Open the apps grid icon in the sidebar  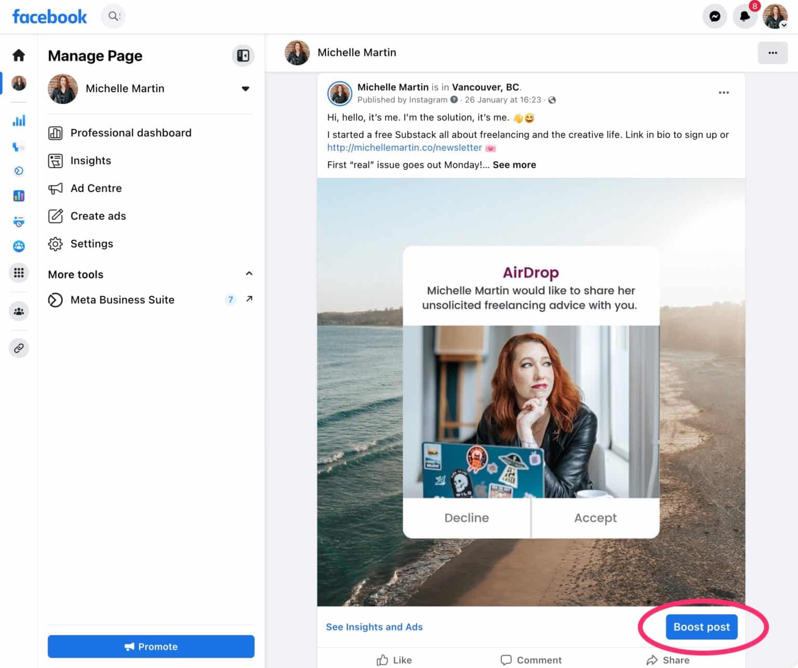(x=19, y=272)
